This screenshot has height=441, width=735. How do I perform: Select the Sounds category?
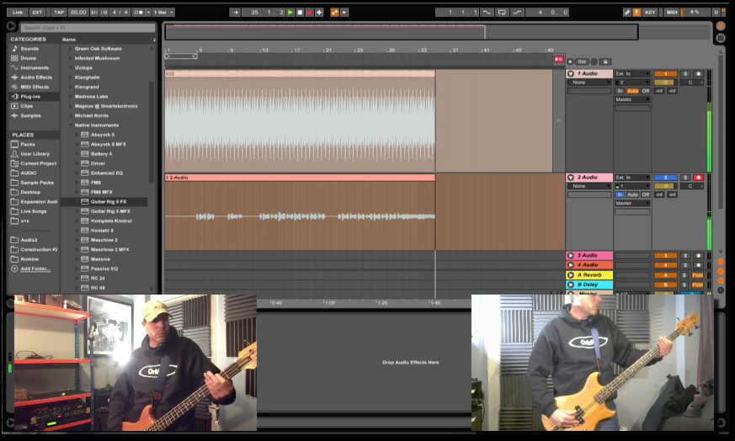coord(29,49)
